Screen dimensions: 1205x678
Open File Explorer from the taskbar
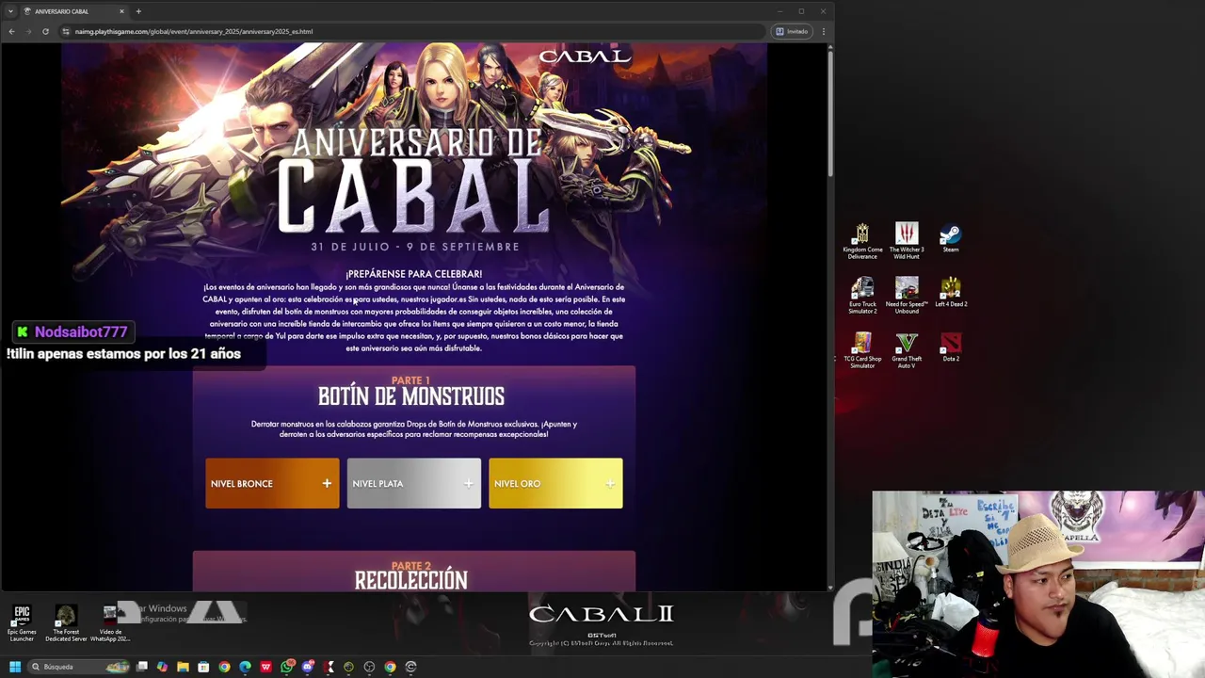pos(183,667)
